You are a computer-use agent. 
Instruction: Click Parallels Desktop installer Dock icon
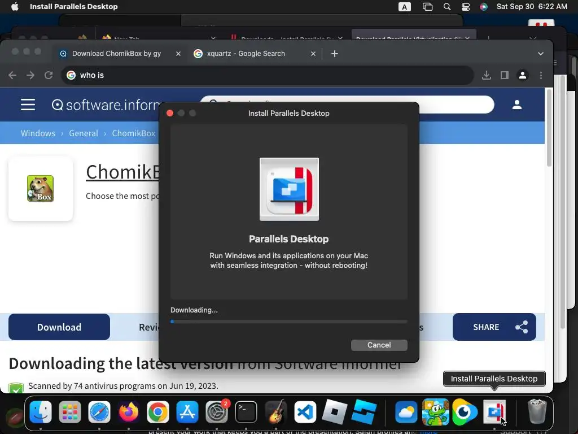coord(494,412)
